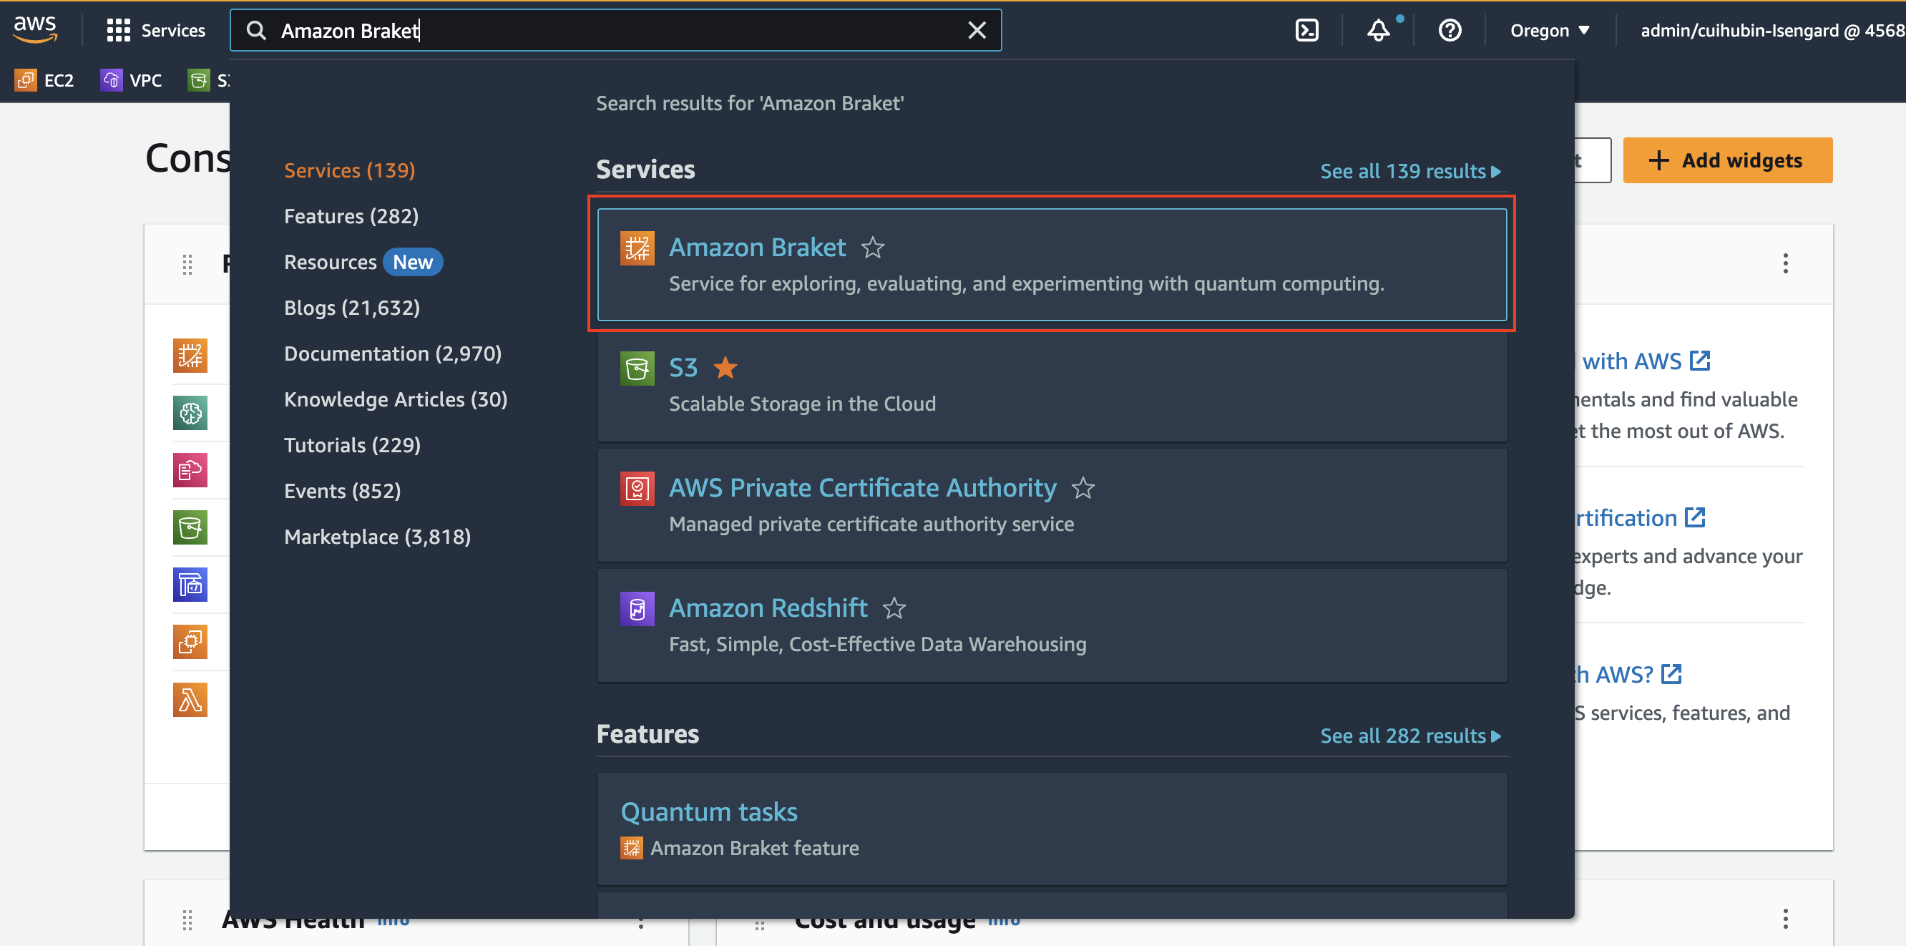The width and height of the screenshot is (1906, 946).
Task: Click See all 282 results link
Action: click(x=1410, y=736)
